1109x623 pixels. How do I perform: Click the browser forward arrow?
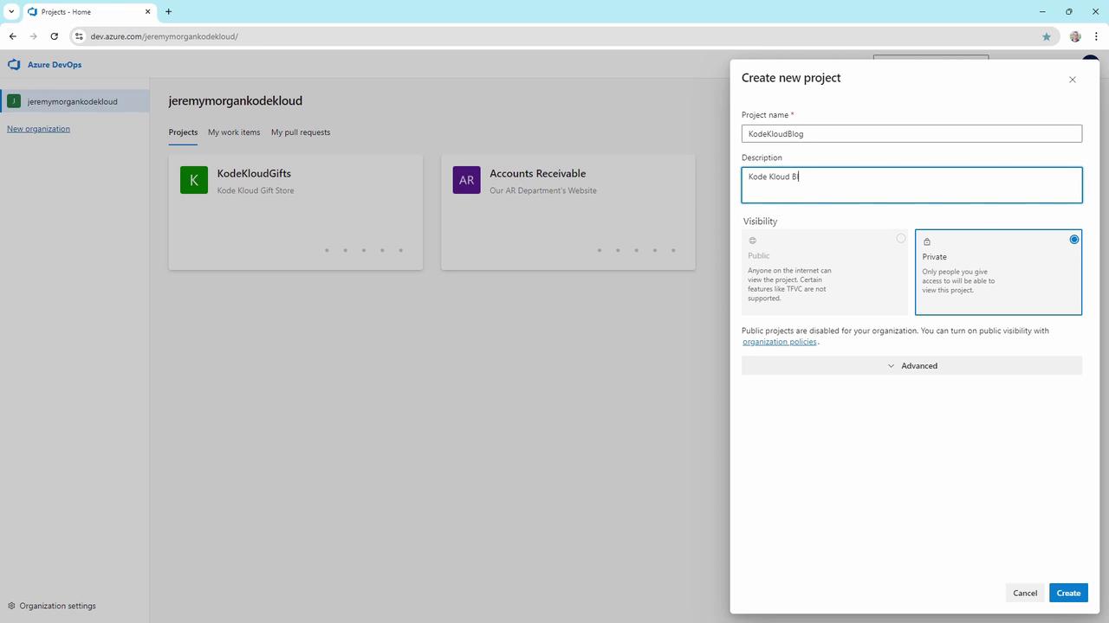34,36
